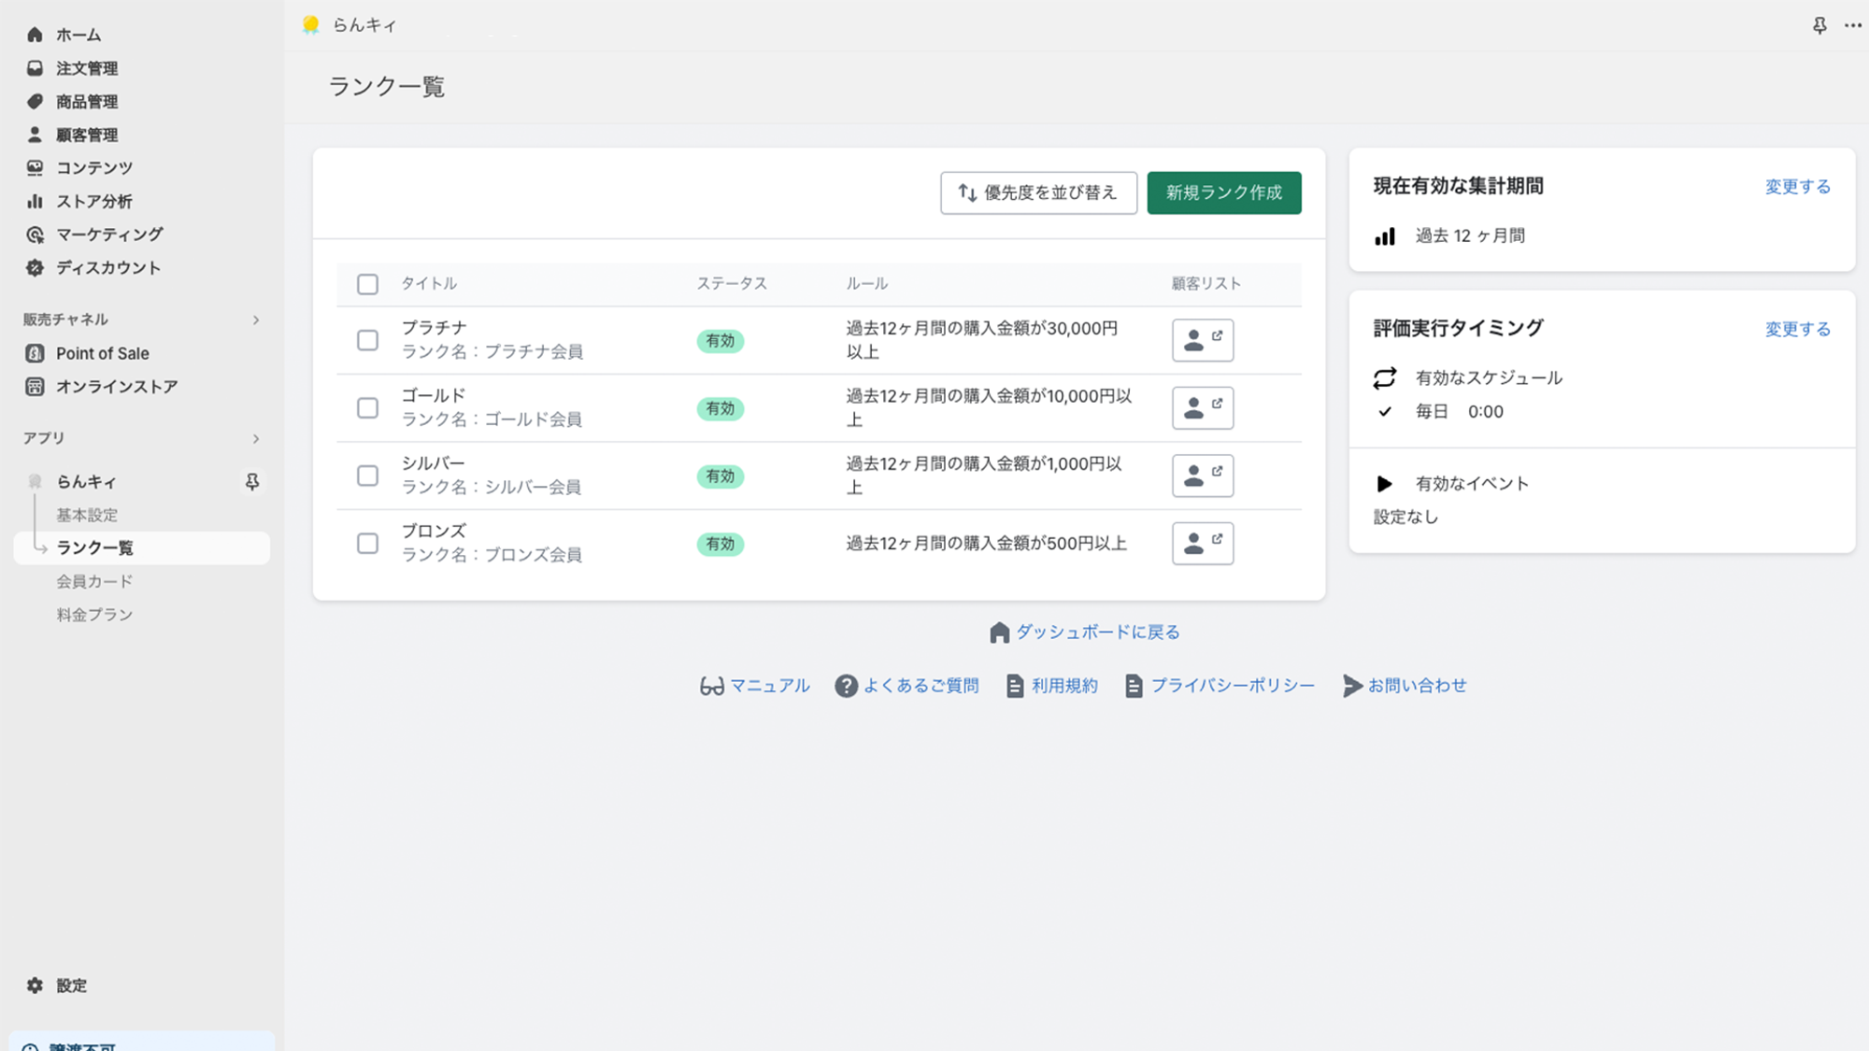Open the マニュアル link text
Image resolution: width=1869 pixels, height=1051 pixels.
(770, 686)
